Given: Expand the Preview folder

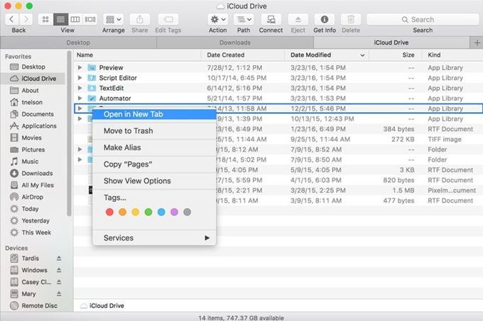Looking at the screenshot, I should pyautogui.click(x=80, y=67).
